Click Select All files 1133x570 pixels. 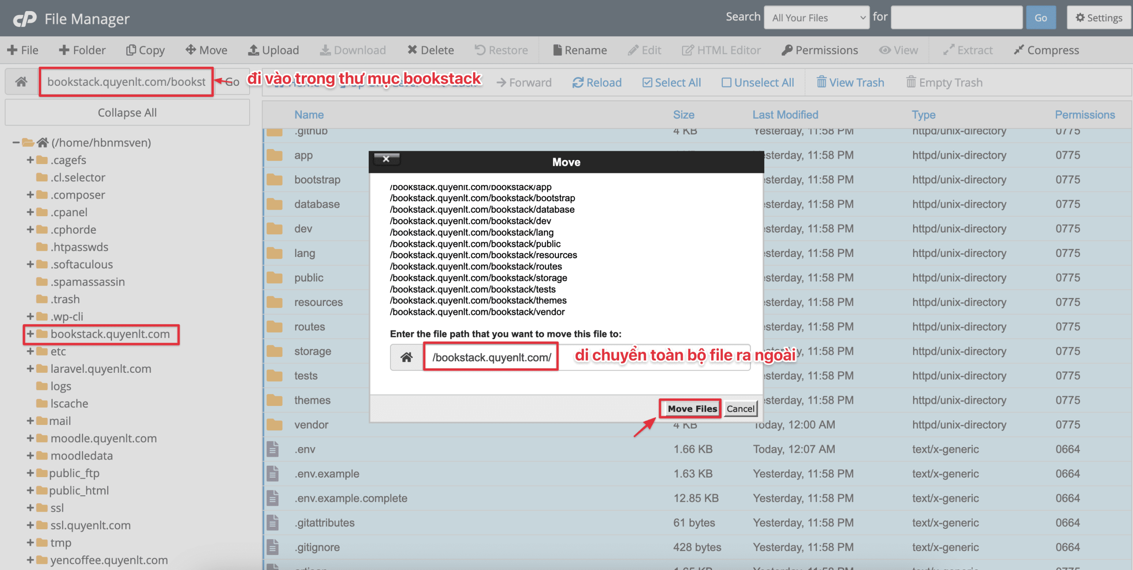672,83
